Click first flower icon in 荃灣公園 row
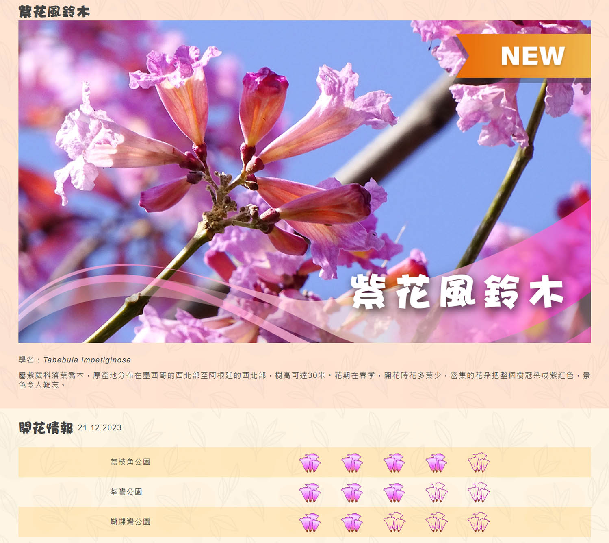609x543 pixels. pyautogui.click(x=310, y=493)
